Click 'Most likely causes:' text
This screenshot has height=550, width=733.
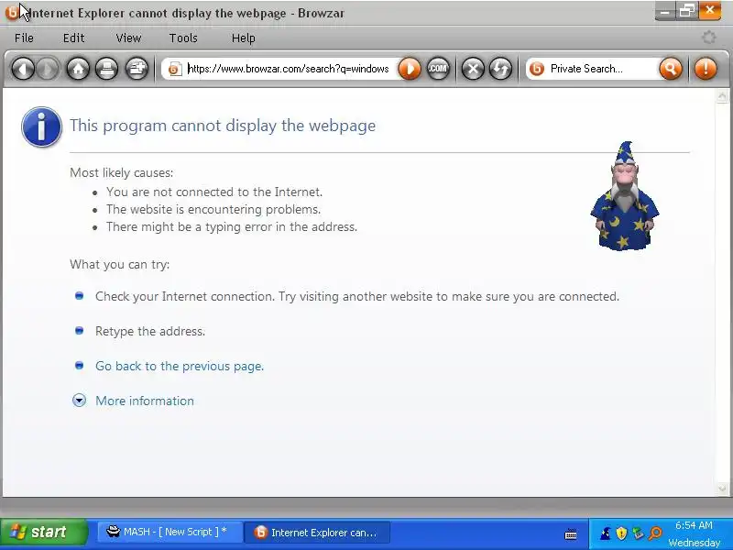(x=122, y=173)
